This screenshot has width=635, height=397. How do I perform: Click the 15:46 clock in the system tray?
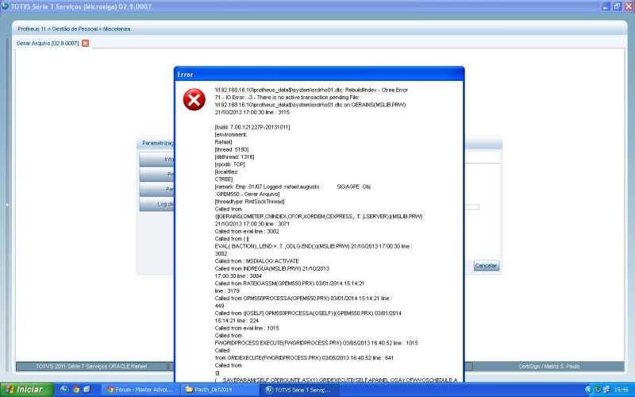tap(622, 390)
